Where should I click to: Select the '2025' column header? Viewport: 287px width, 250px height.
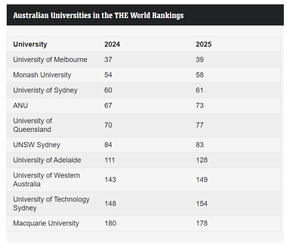point(203,44)
